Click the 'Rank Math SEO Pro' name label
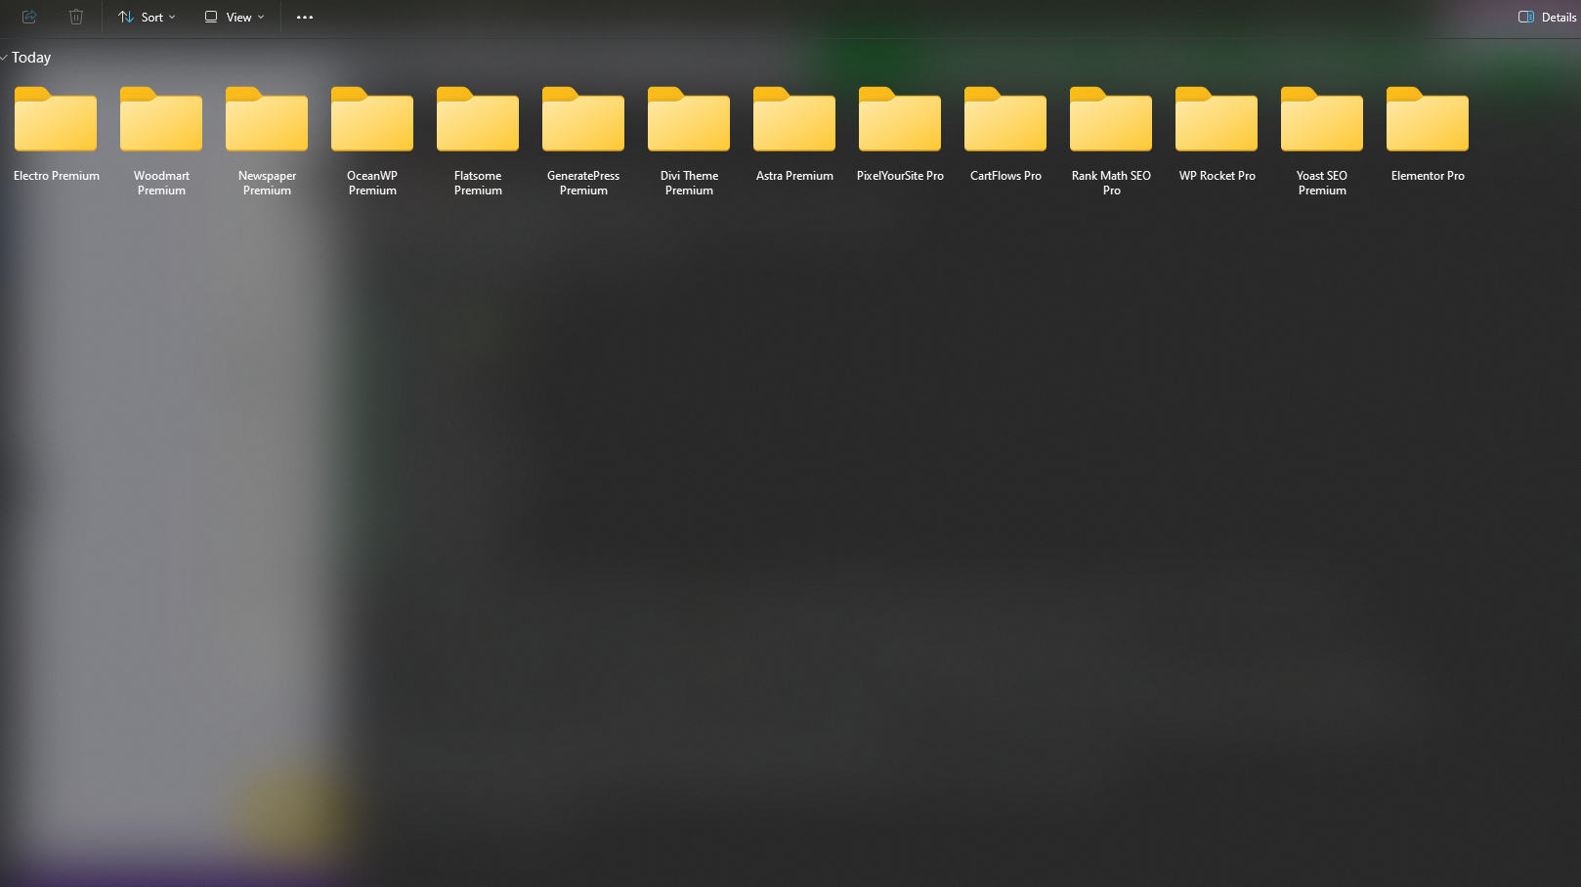This screenshot has height=887, width=1581. 1111,183
